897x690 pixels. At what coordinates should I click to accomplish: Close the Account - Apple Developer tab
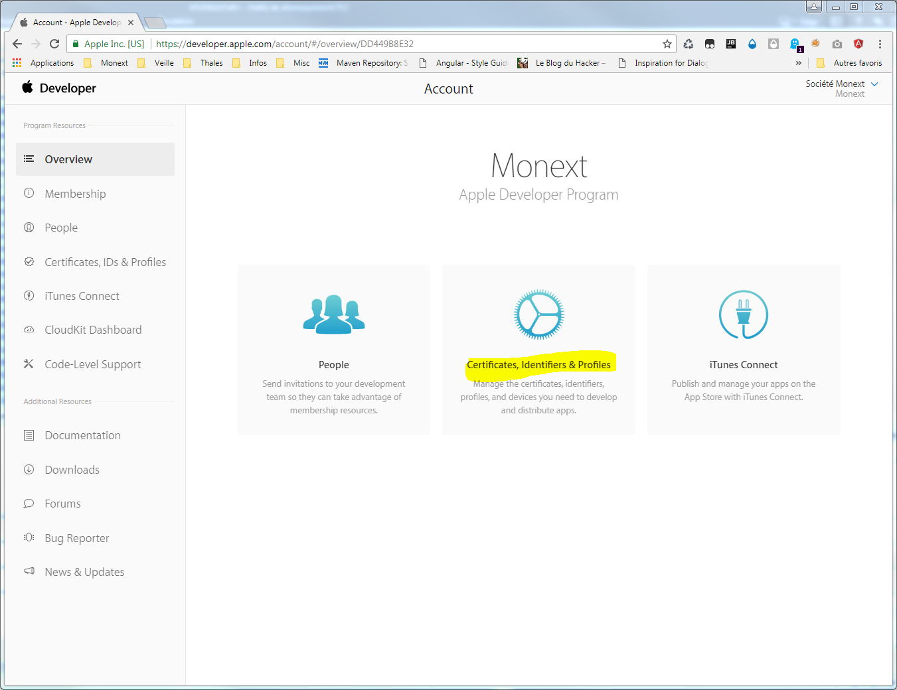(131, 23)
